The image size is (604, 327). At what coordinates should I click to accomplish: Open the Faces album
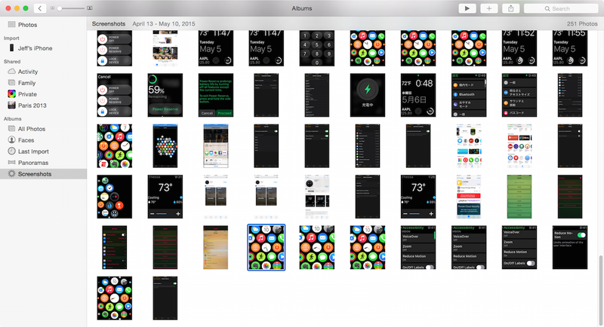point(26,140)
